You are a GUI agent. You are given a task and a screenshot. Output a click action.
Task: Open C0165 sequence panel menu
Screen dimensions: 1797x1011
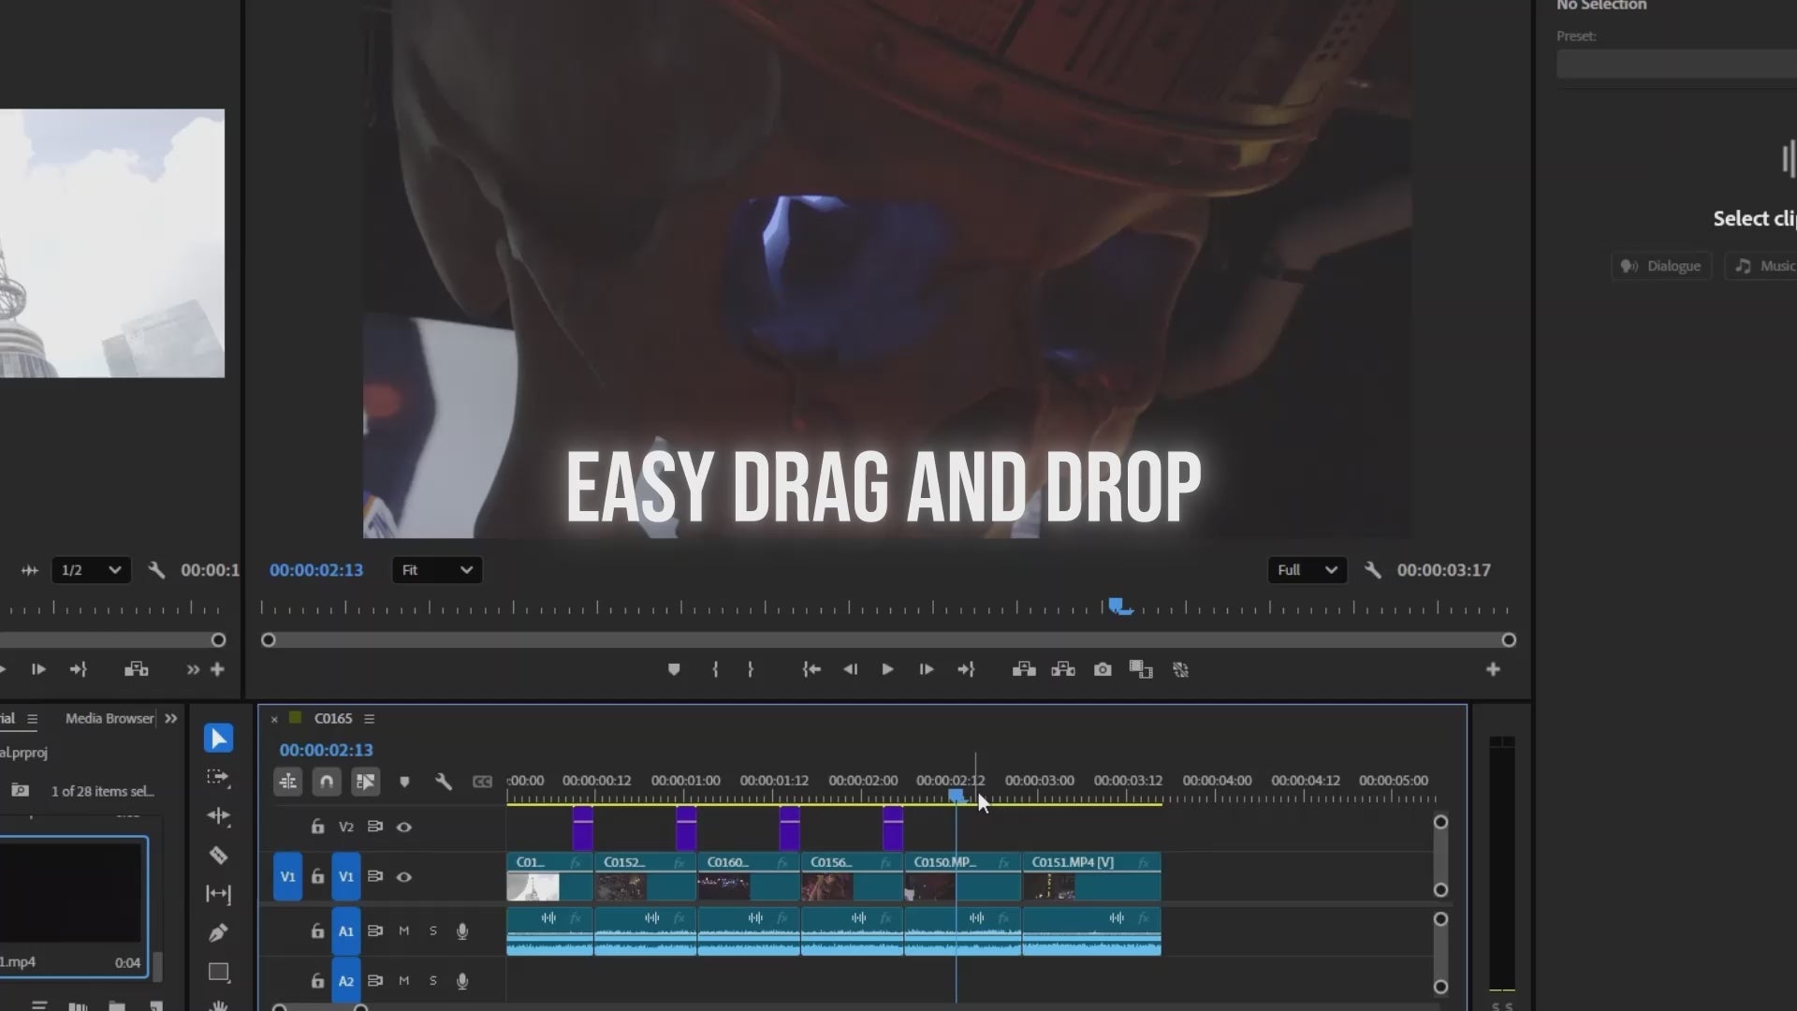tap(370, 719)
